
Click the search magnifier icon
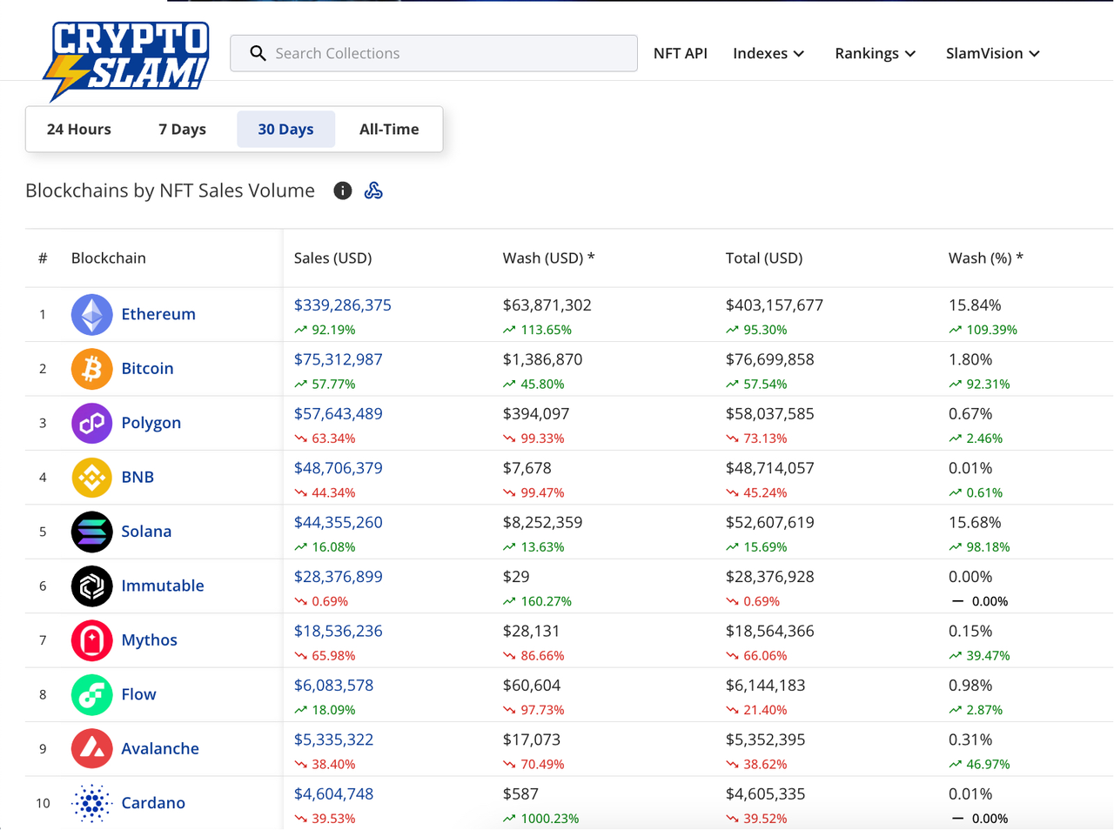pyautogui.click(x=258, y=53)
